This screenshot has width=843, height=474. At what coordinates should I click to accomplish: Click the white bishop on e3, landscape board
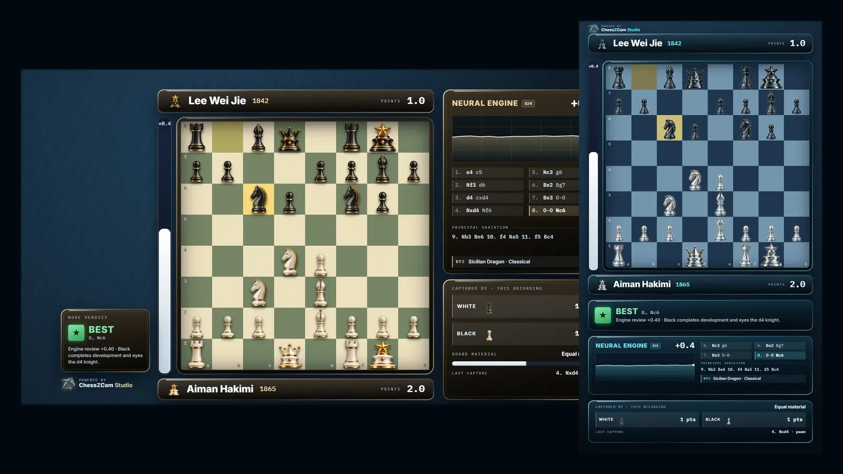click(320, 292)
